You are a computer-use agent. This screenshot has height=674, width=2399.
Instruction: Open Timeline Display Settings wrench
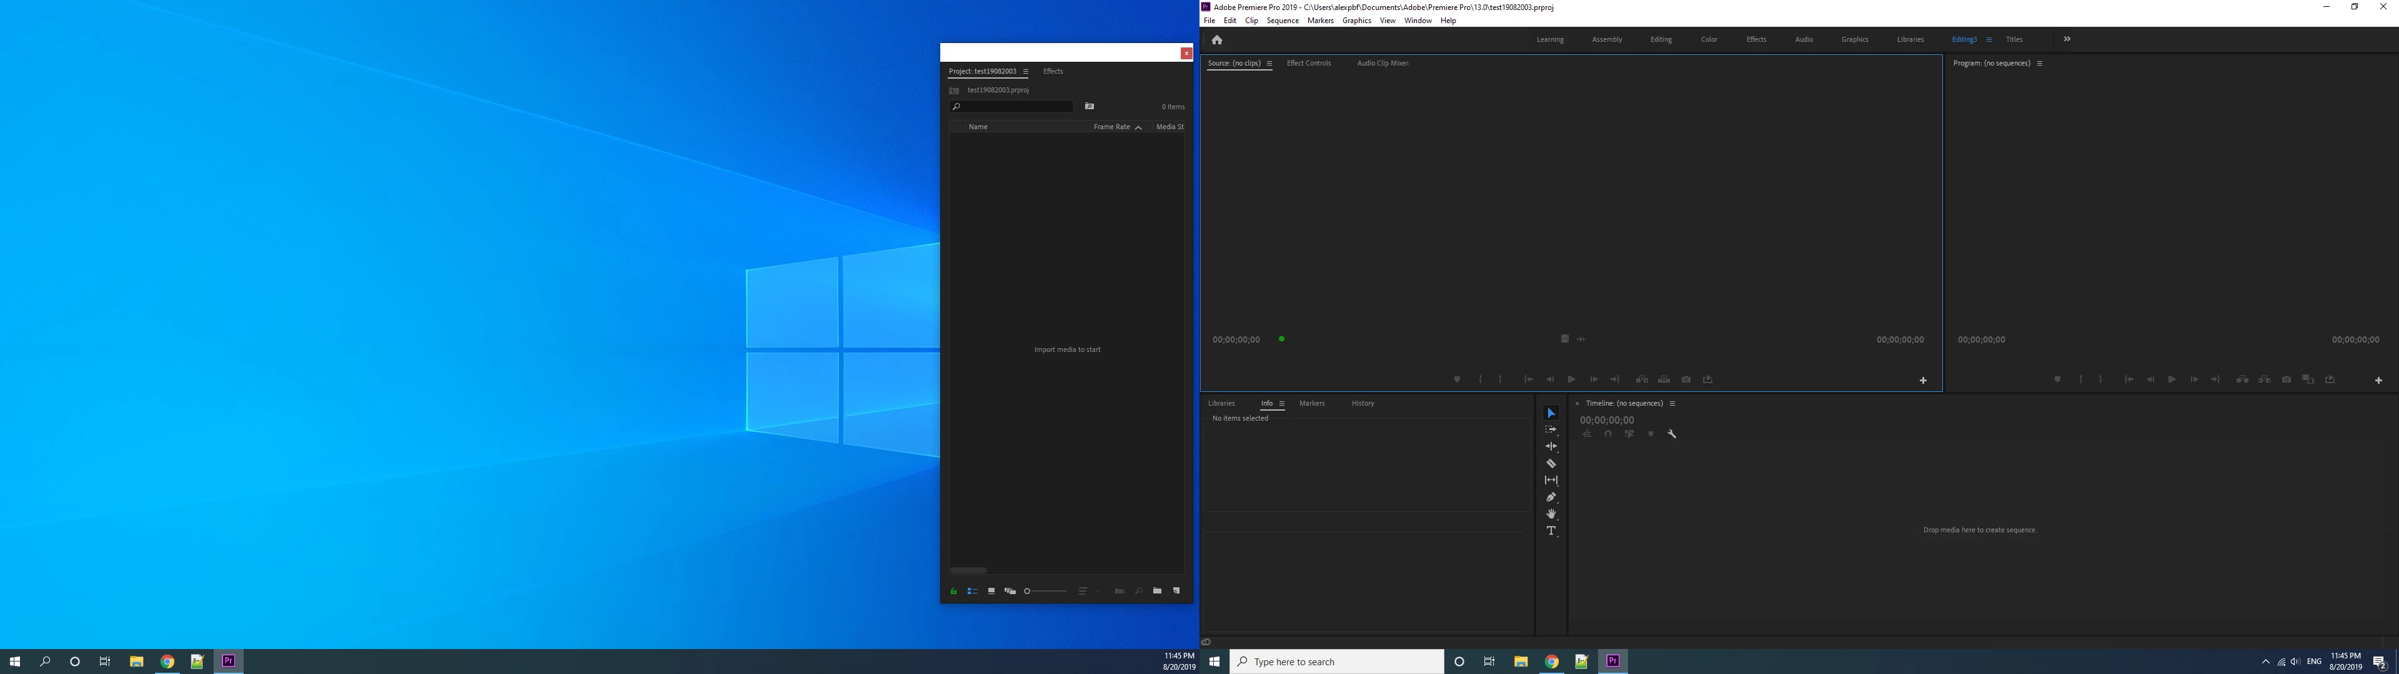pos(1672,434)
